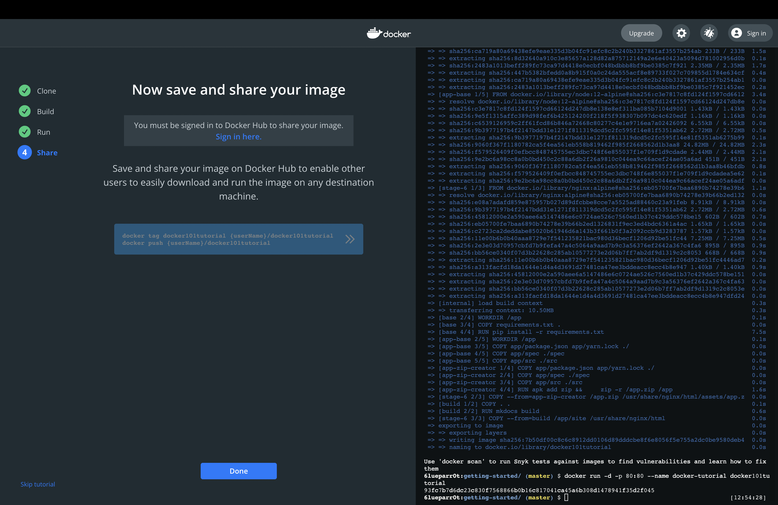Click the Run step checkmark icon
Viewport: 778px width, 505px height.
pos(24,132)
